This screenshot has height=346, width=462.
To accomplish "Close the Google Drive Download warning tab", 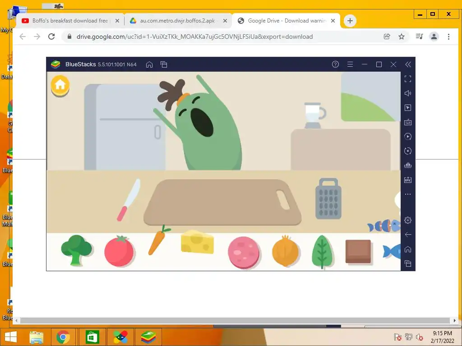I will (x=333, y=21).
